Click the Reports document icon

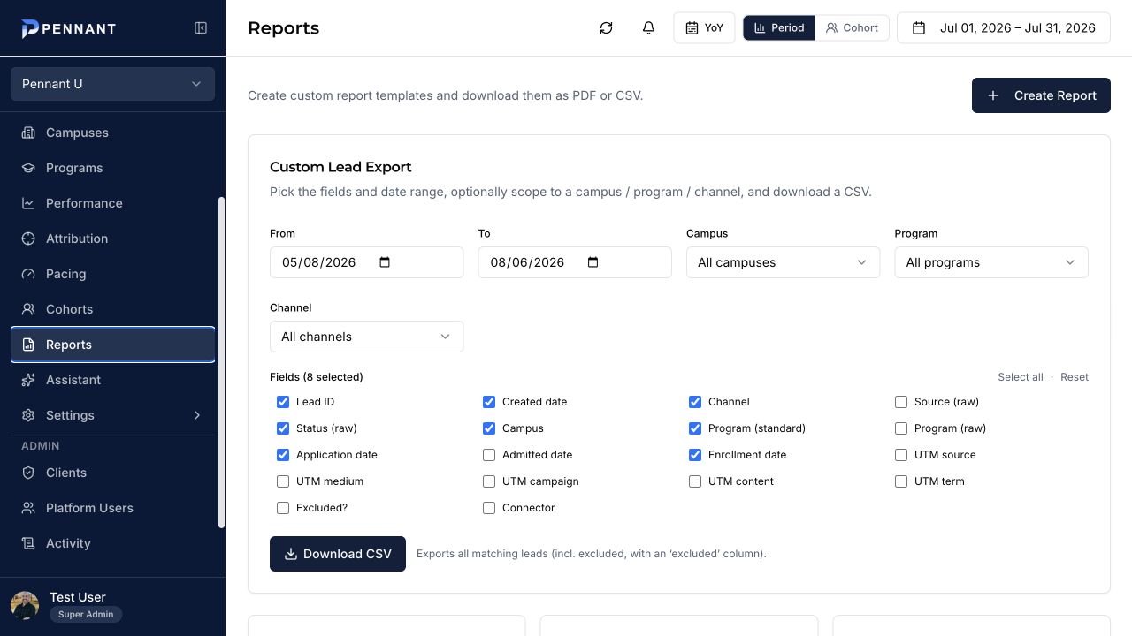tap(28, 344)
